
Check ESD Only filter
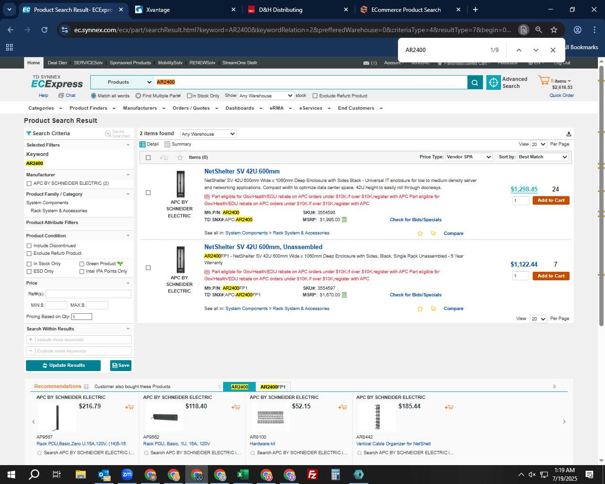29,271
